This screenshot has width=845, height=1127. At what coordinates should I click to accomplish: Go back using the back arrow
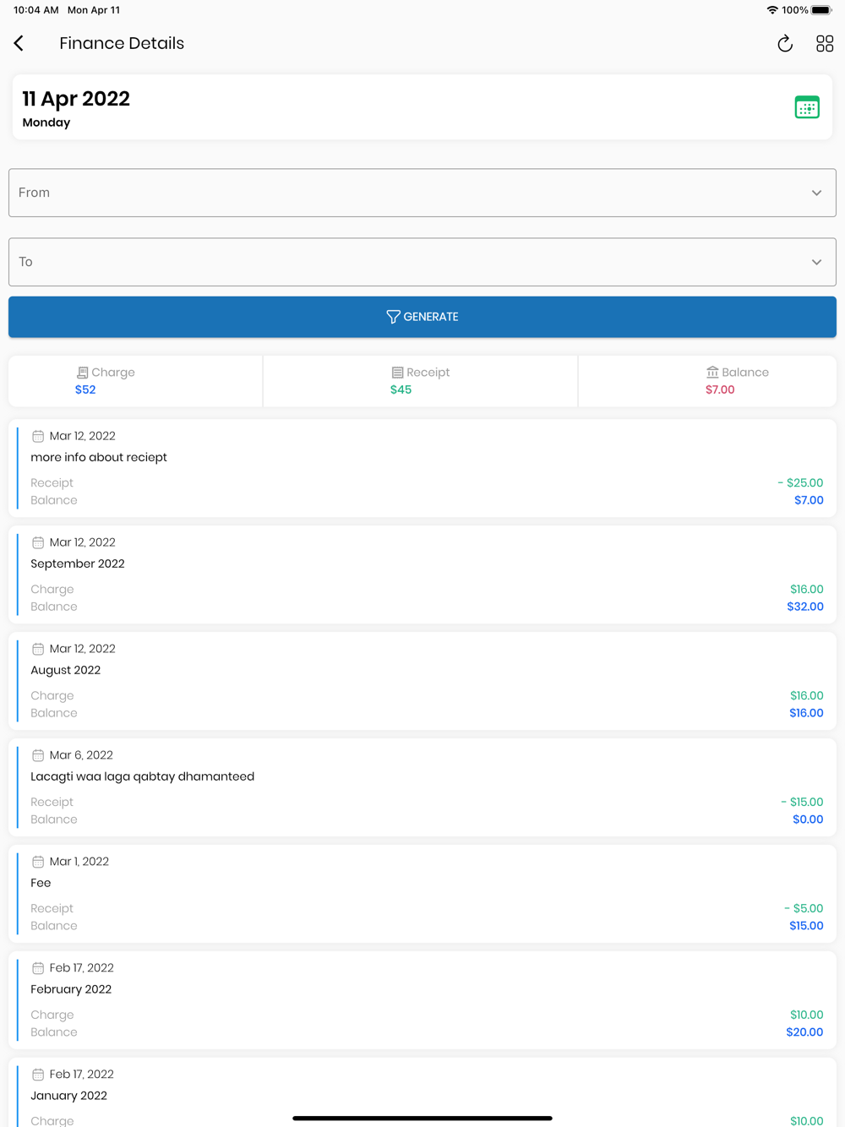[x=19, y=43]
